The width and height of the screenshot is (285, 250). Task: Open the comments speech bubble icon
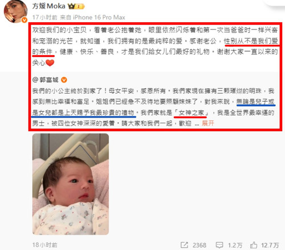[219, 245]
